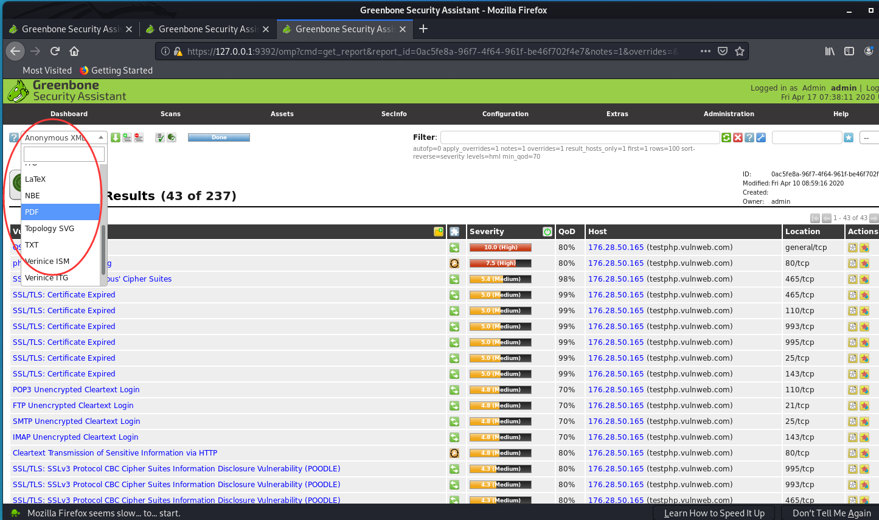Add note icon for the general/tcp row
879x520 pixels.
point(853,248)
